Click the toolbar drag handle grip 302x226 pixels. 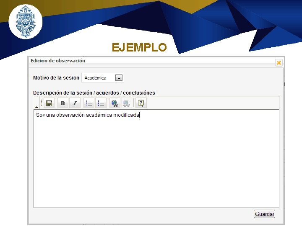point(42,103)
